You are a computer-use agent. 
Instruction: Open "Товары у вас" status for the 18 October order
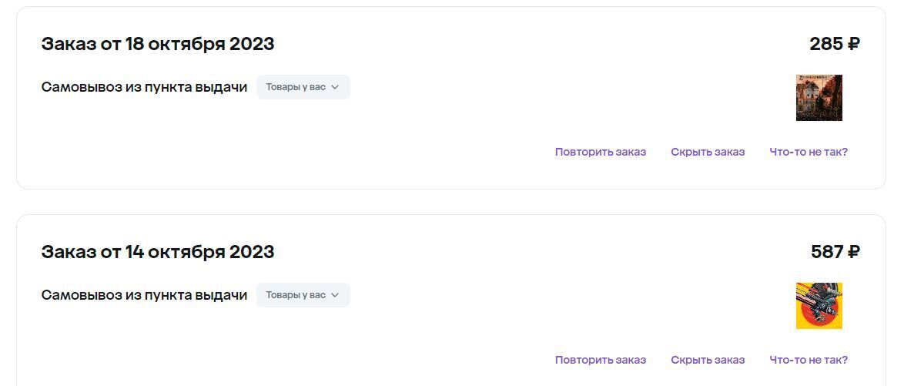coord(296,87)
